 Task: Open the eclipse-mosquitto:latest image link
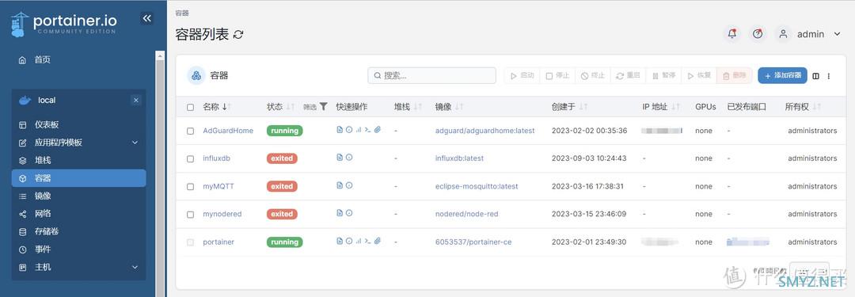[477, 186]
